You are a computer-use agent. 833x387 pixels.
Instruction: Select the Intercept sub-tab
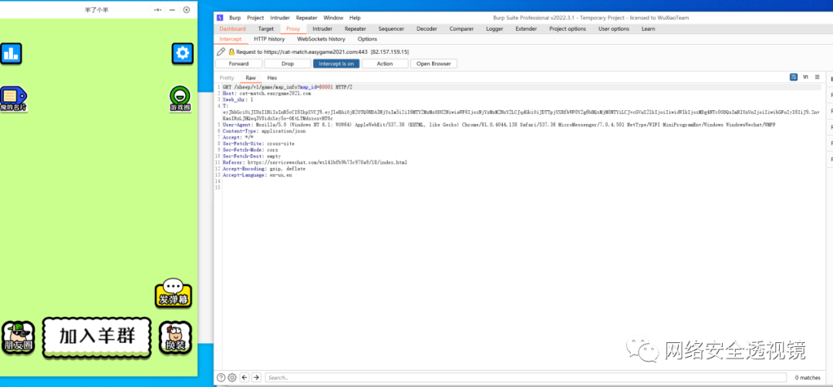pyautogui.click(x=230, y=39)
